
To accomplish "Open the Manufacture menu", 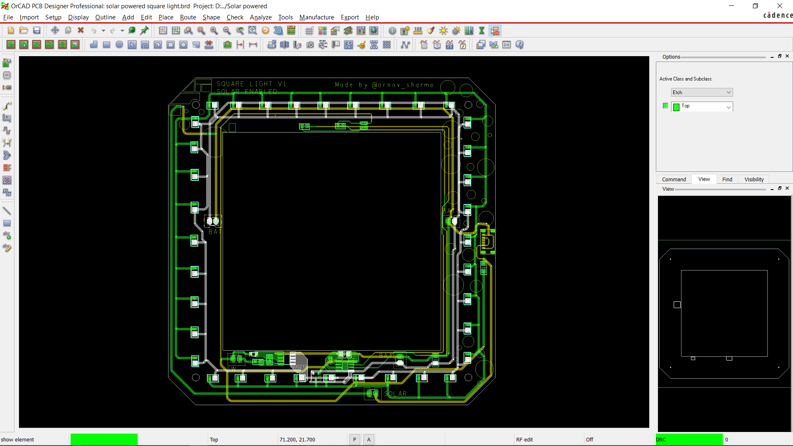I will point(316,17).
